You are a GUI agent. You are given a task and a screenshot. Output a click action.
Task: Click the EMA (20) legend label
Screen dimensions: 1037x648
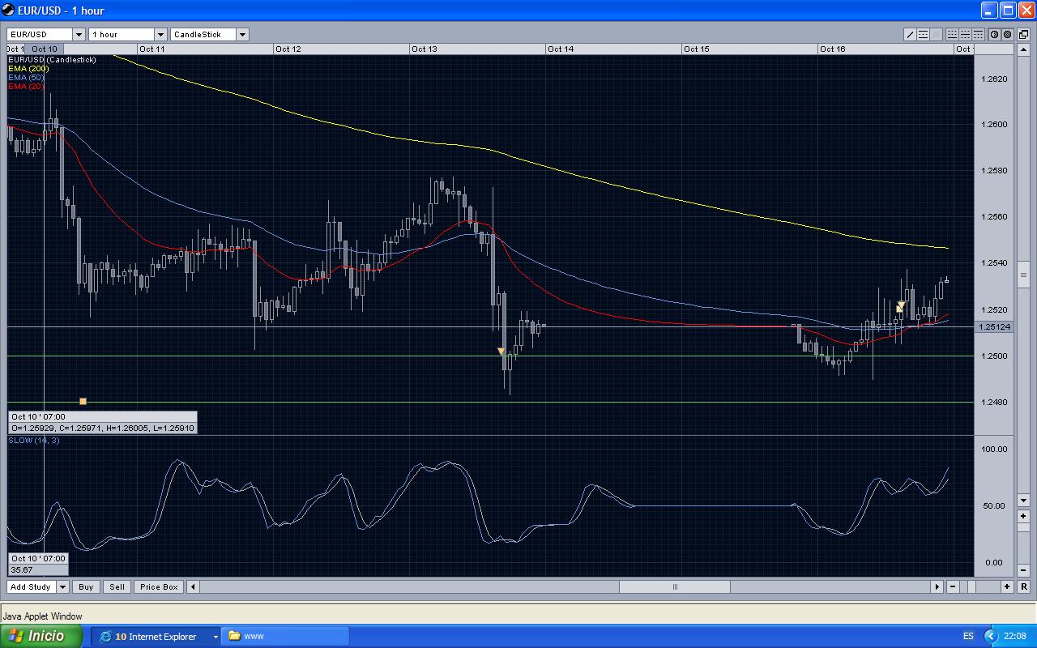coord(26,87)
